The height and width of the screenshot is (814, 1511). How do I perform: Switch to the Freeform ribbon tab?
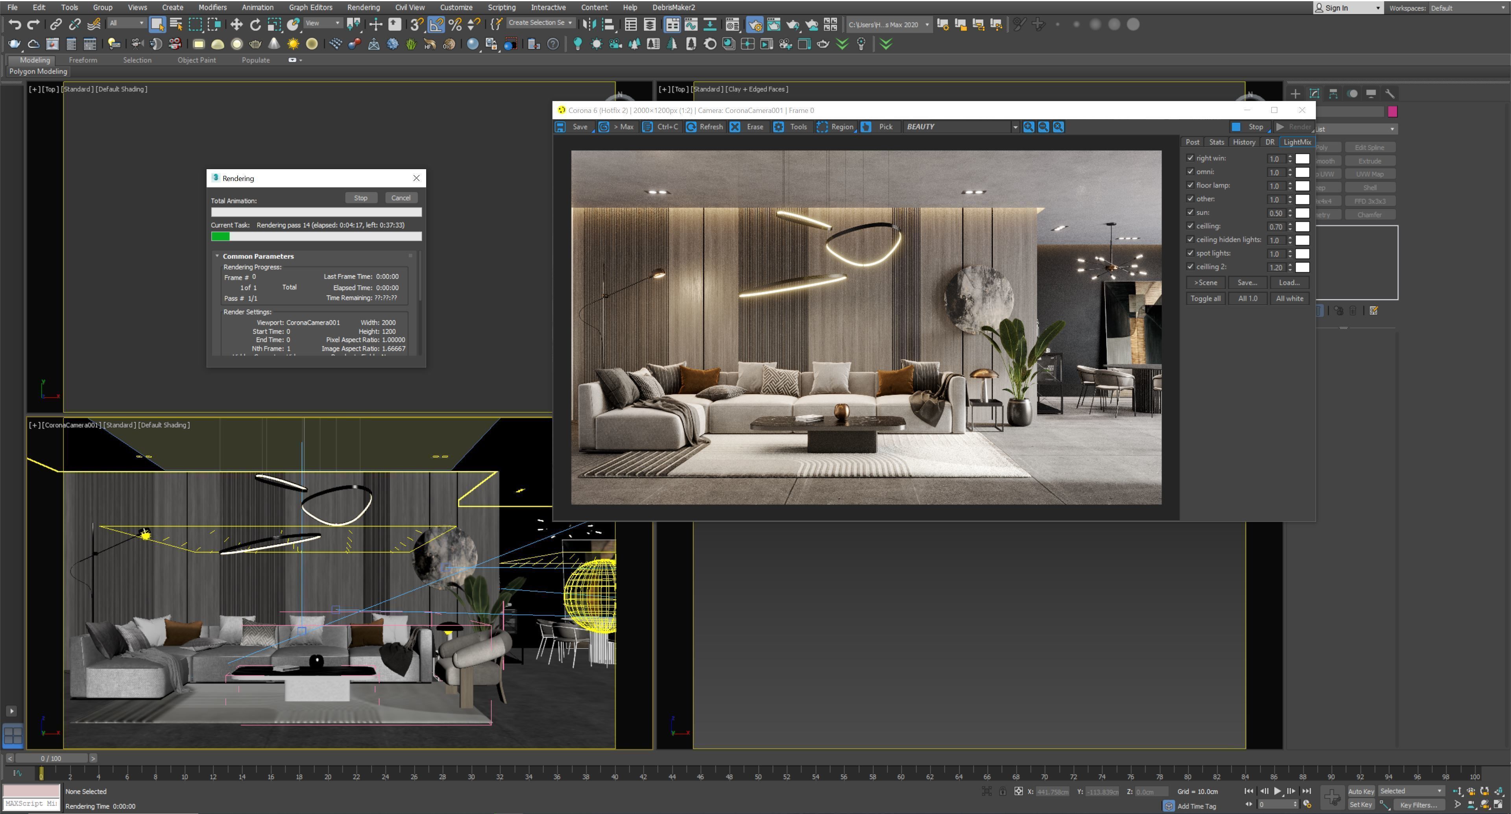pos(83,60)
